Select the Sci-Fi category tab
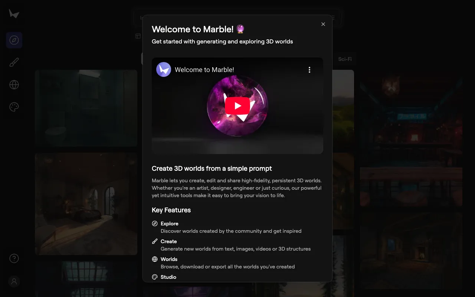This screenshot has height=297, width=475. tap(345, 59)
